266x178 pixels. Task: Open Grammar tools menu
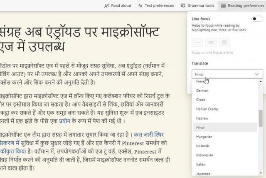pyautogui.click(x=197, y=5)
